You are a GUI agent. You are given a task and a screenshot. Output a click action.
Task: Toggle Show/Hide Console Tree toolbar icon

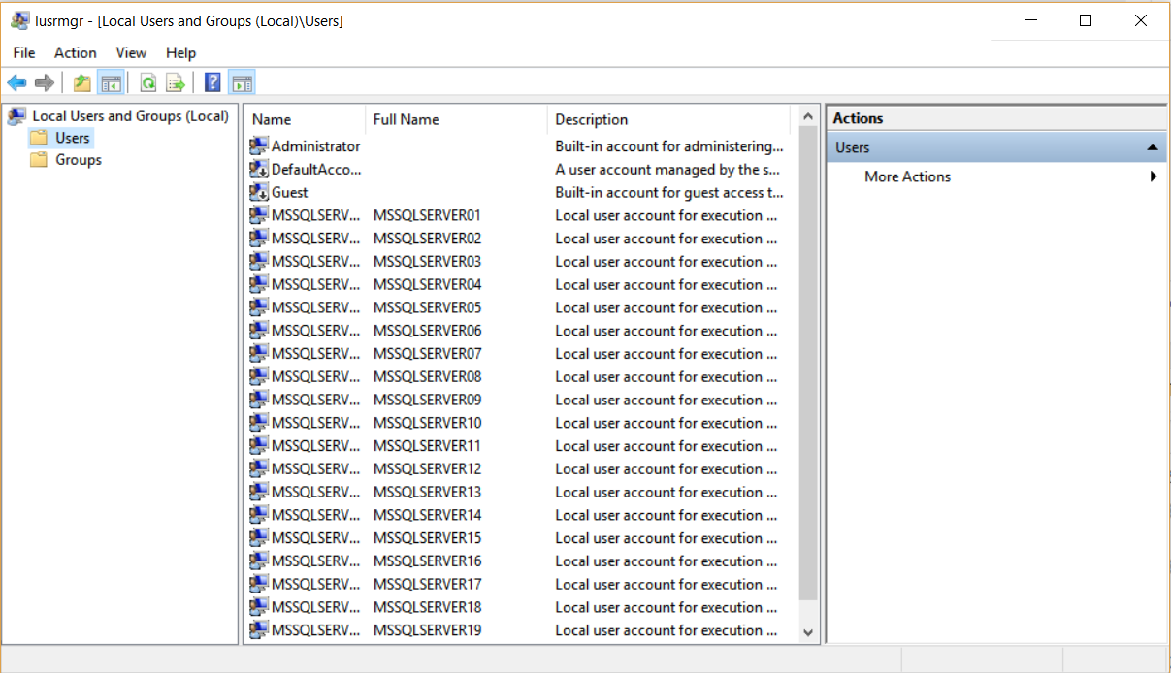[x=111, y=83]
